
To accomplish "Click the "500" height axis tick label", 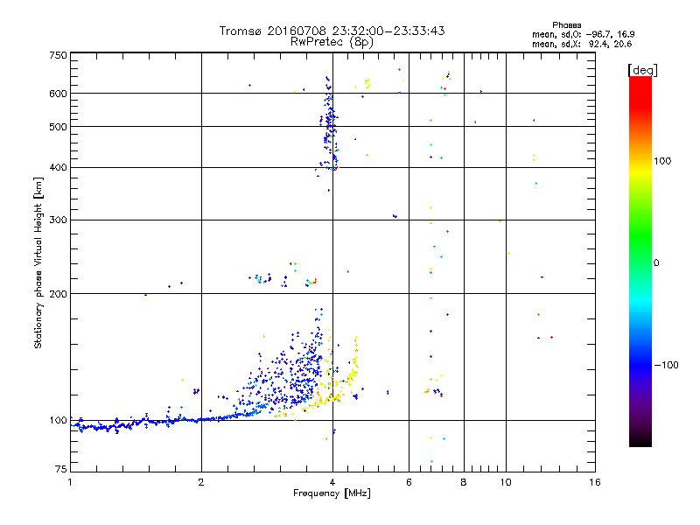I will (x=58, y=127).
